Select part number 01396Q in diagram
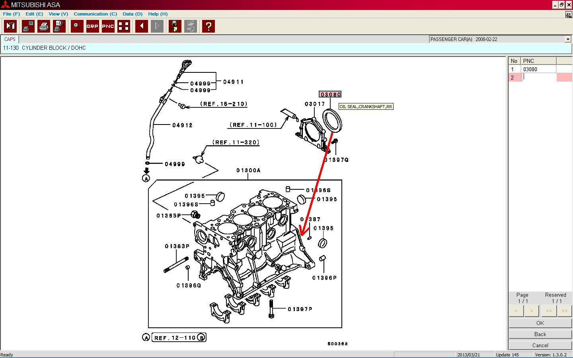 coord(189,285)
